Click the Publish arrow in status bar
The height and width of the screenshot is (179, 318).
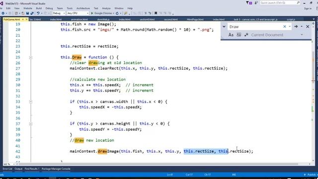tap(305, 175)
